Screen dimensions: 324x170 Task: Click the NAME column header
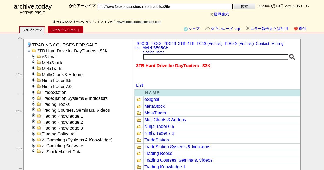coord(152,93)
